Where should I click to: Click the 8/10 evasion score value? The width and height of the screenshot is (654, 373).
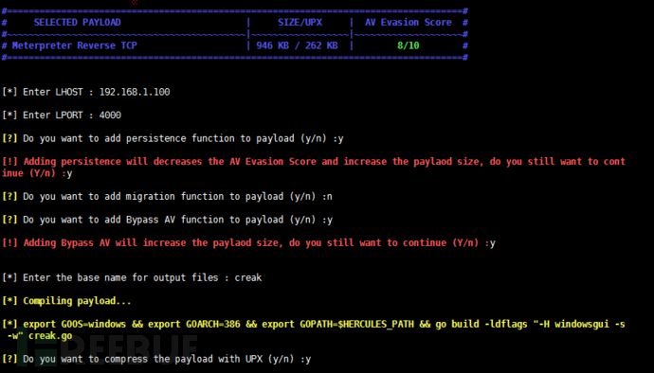tap(409, 45)
